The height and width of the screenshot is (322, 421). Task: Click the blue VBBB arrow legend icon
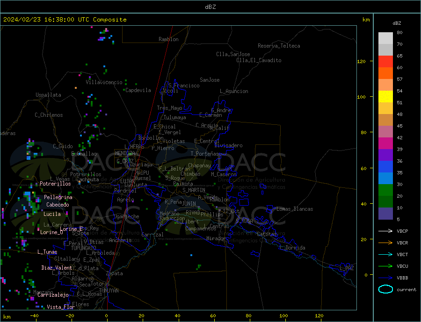(385, 278)
